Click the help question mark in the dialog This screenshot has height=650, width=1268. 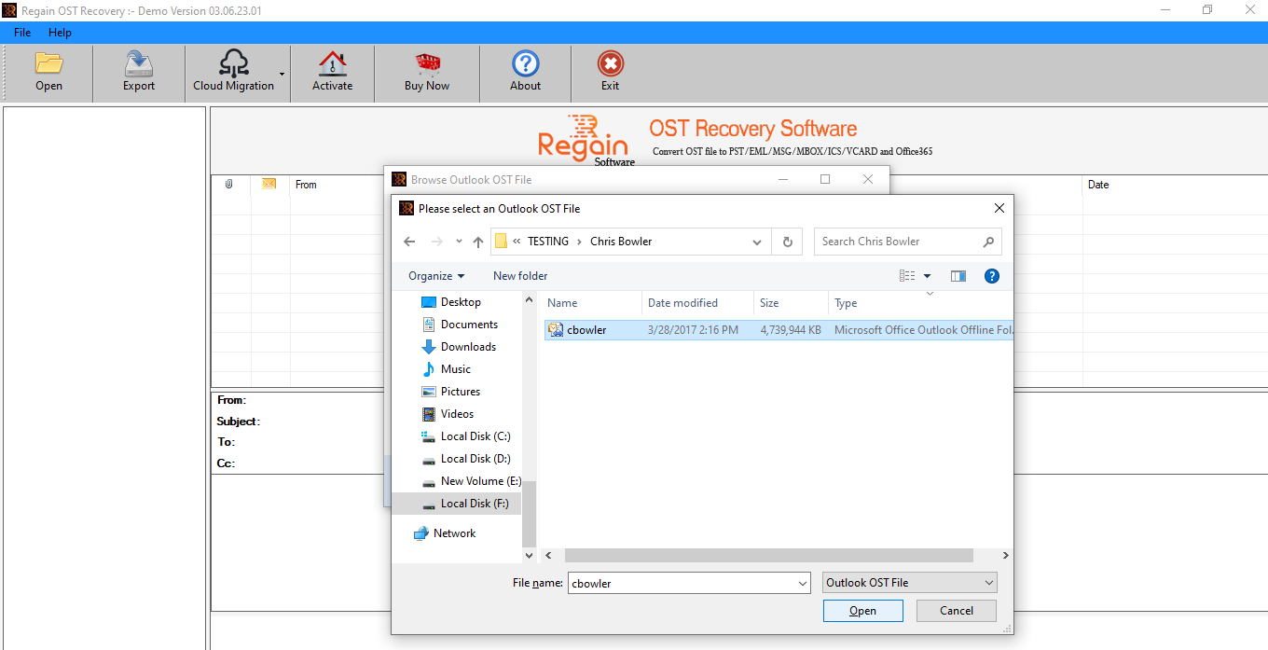pos(991,275)
